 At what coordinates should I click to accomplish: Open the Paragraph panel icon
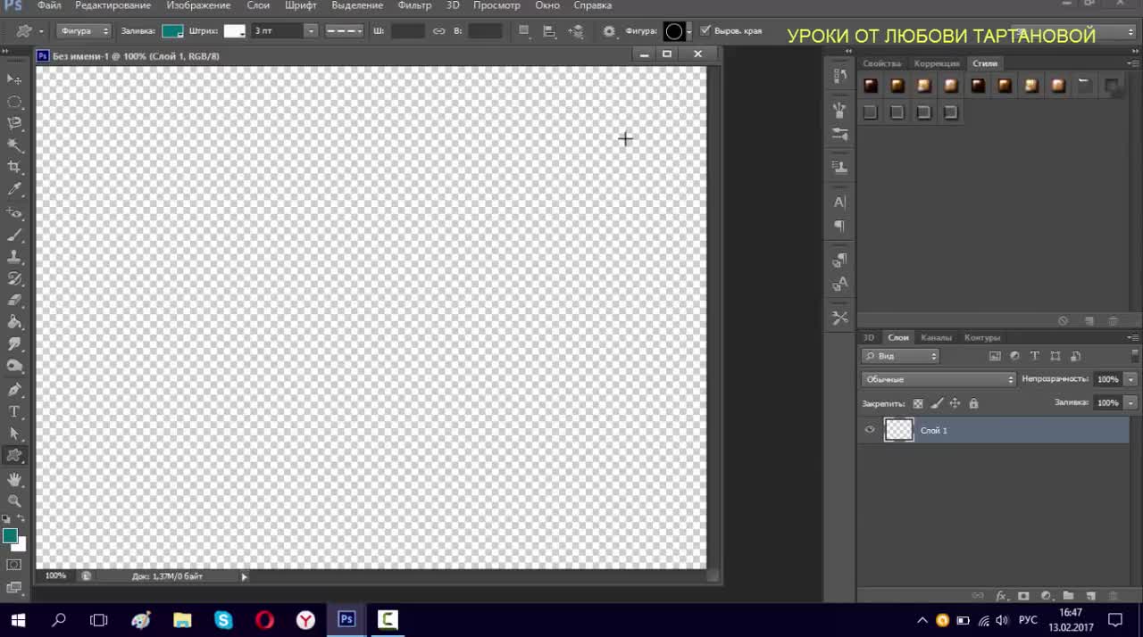839,227
